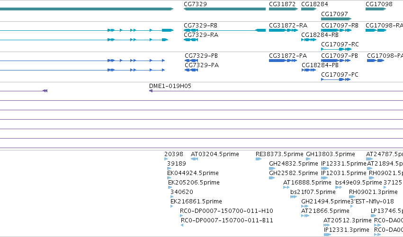Click the CG31872 gene arrow bar
This screenshot has height=237, width=403.
pyautogui.click(x=284, y=9)
